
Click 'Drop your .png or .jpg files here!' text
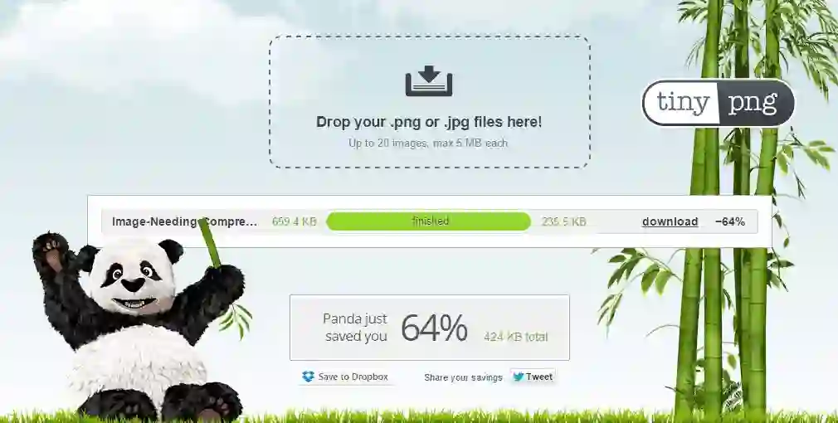pos(429,122)
